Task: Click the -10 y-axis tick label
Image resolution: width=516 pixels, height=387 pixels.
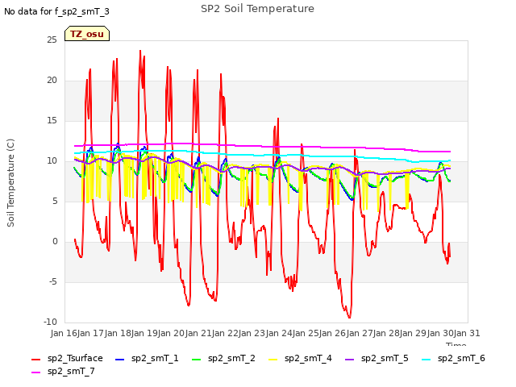Action: point(51,322)
